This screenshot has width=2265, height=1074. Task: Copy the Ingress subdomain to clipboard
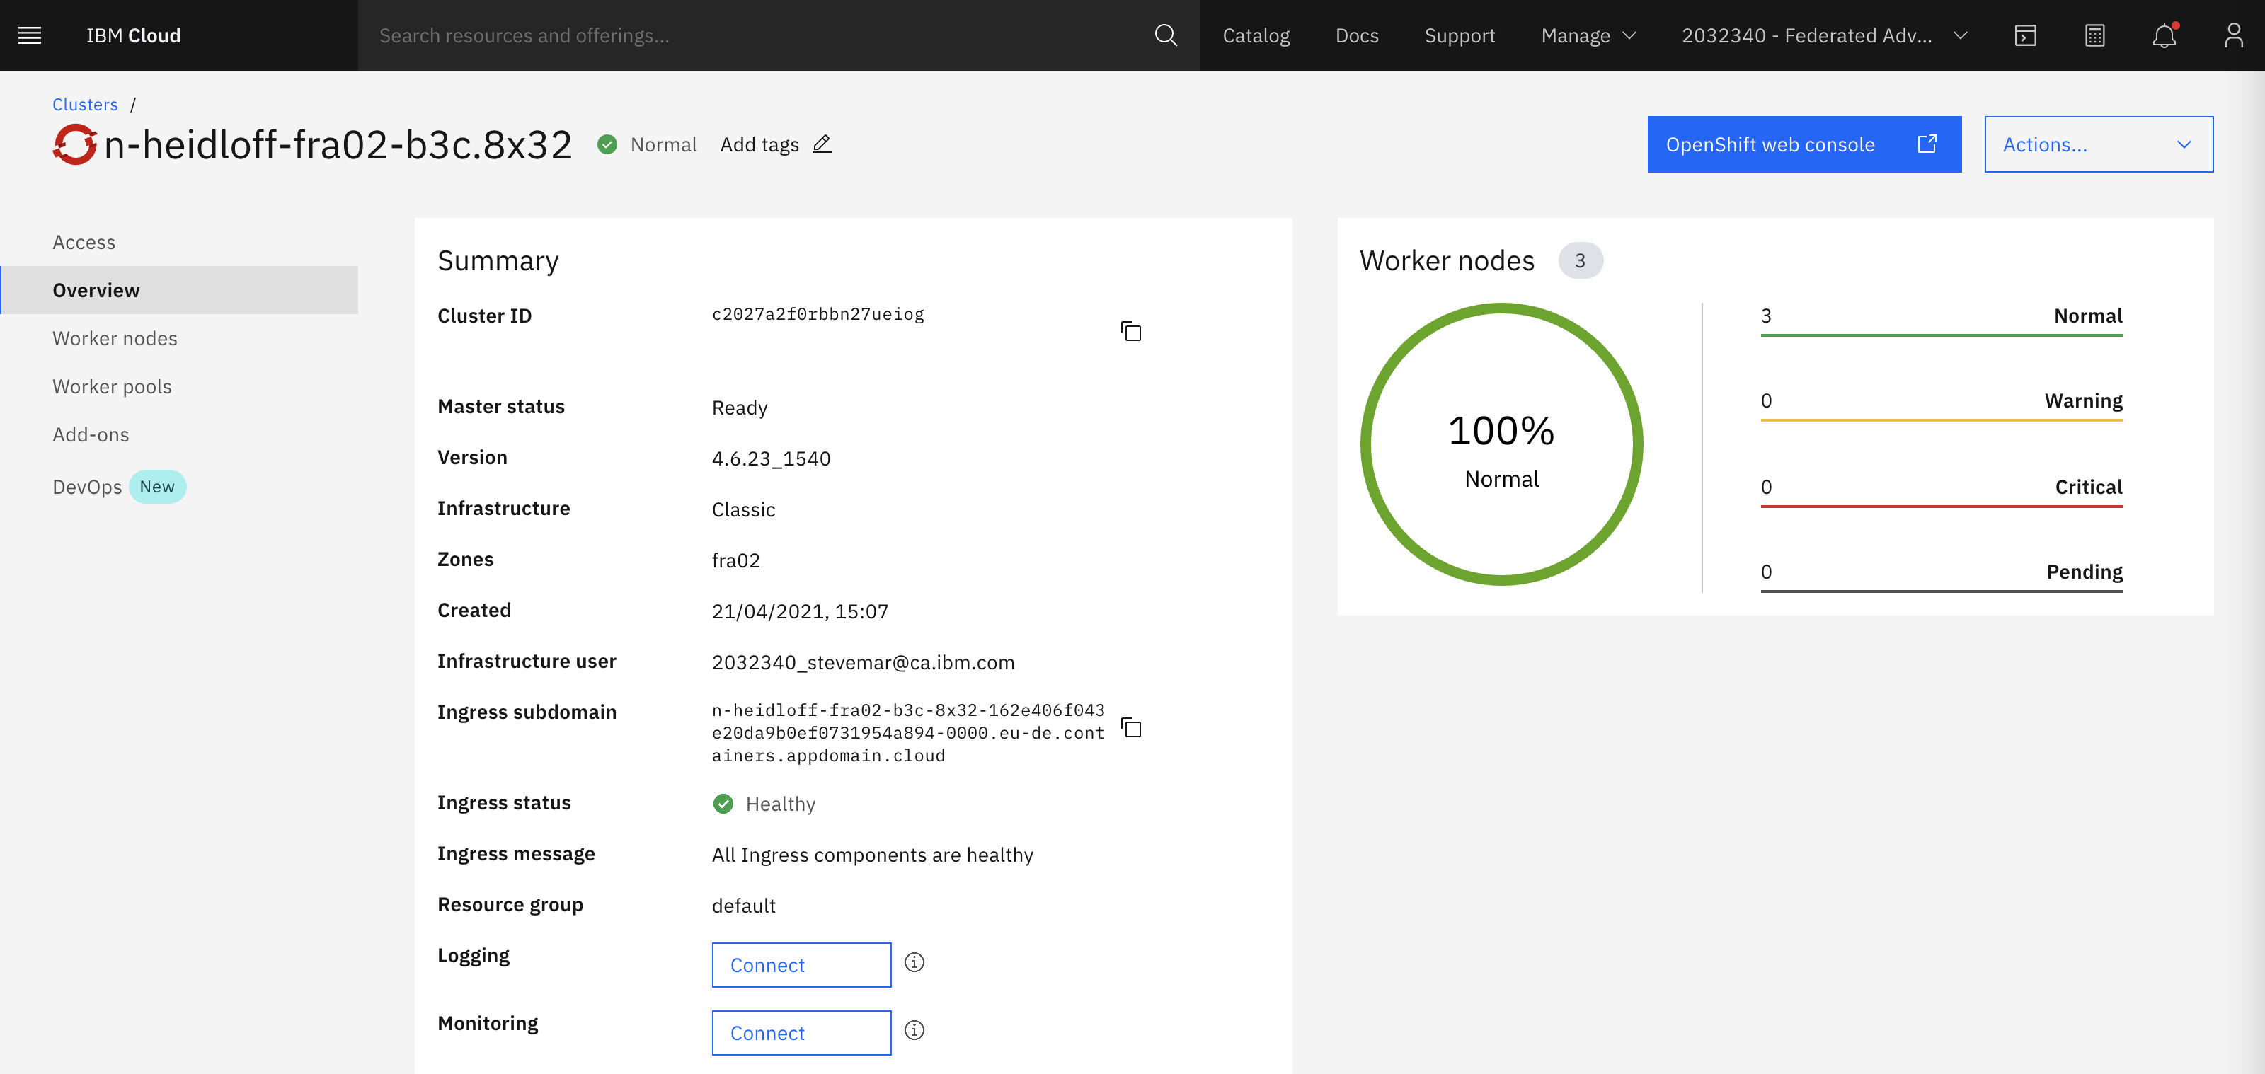1131,728
